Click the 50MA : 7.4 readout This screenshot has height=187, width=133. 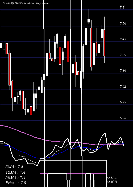tap(15, 178)
